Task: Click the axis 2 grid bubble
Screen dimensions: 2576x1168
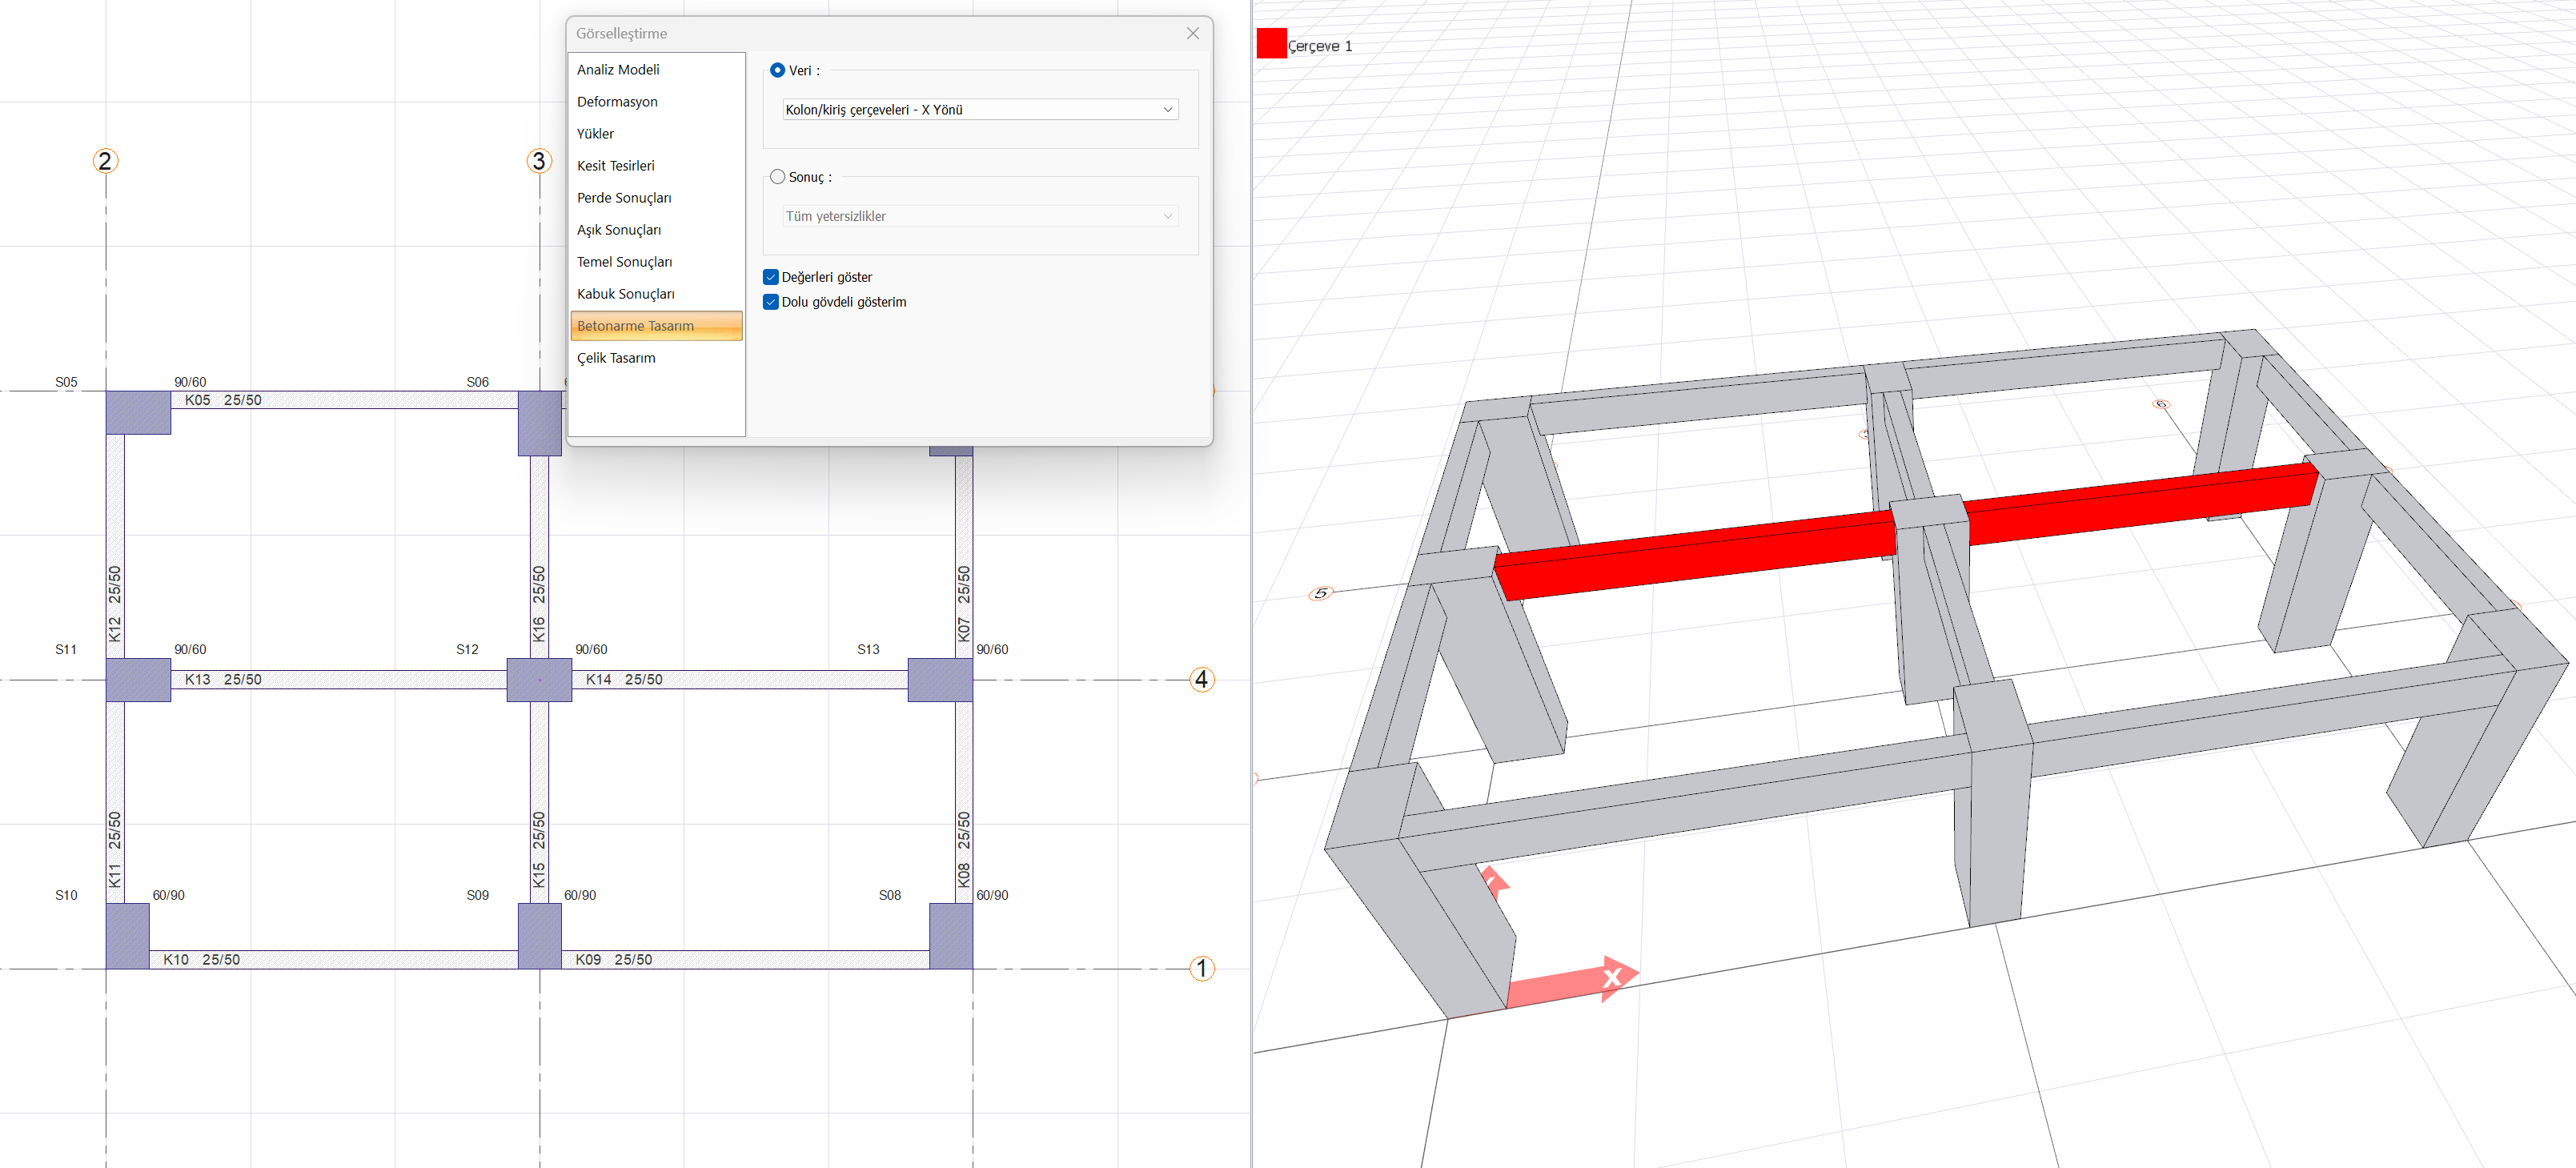Action: tap(105, 161)
